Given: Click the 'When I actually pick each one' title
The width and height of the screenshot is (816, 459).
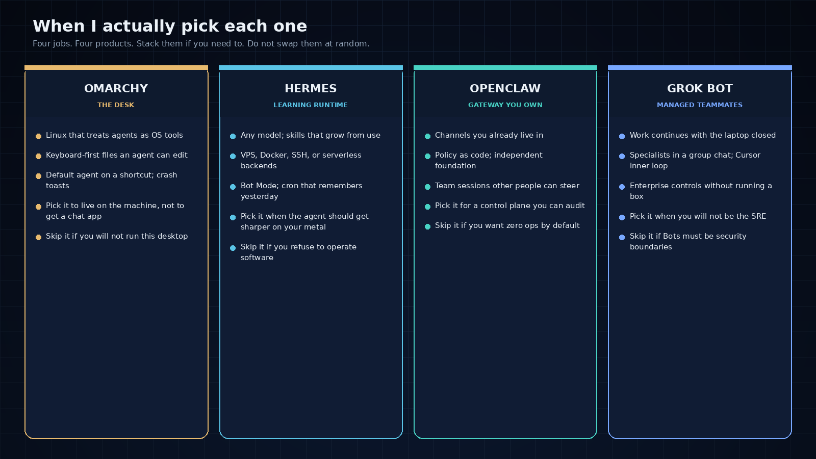Looking at the screenshot, I should click(170, 26).
